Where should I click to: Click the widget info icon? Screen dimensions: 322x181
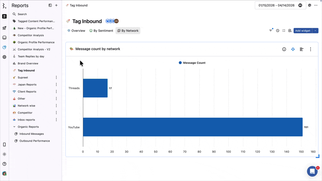point(284,49)
